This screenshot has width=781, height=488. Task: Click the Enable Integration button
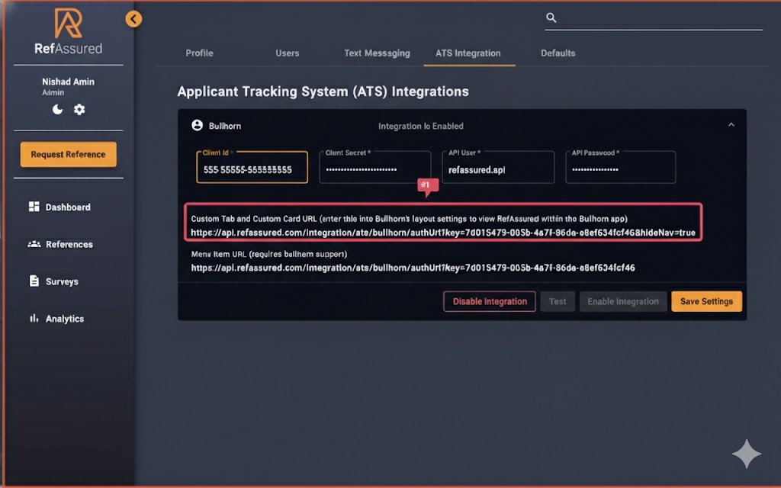tap(623, 301)
